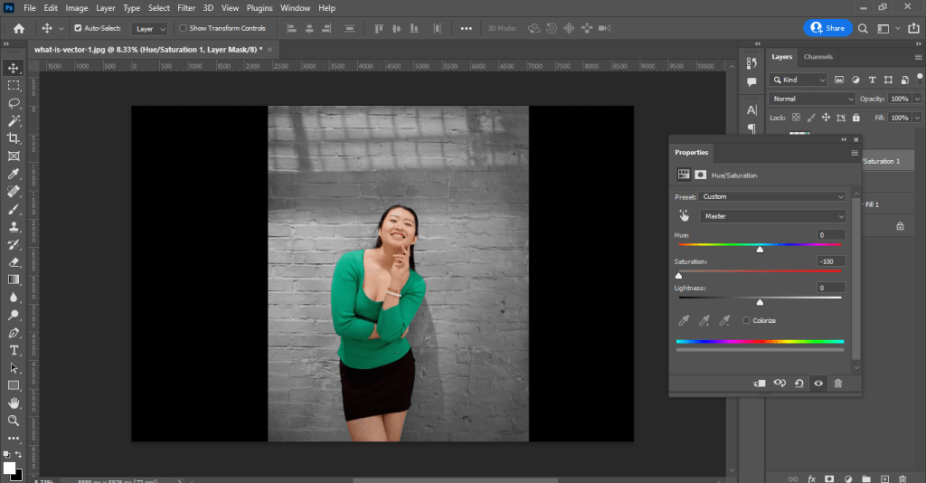Delete the adjustment layer with trash icon
Screen dimensions: 926x483
point(838,384)
